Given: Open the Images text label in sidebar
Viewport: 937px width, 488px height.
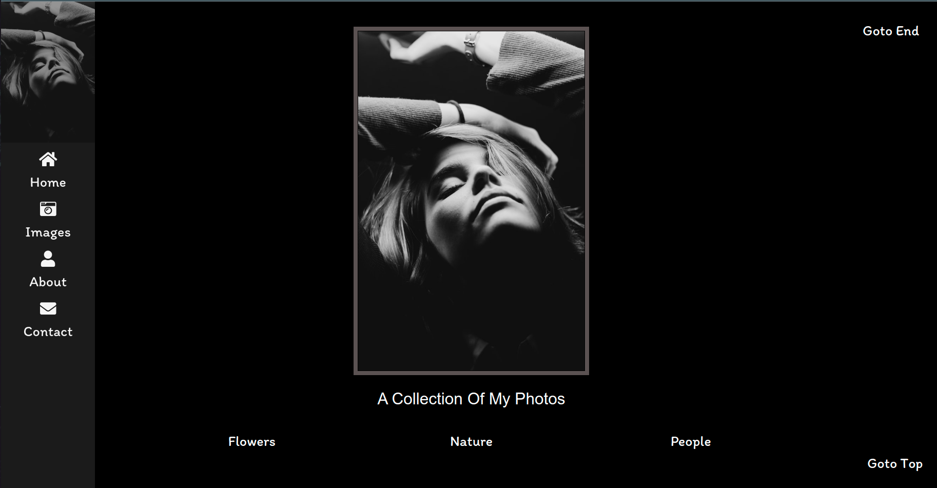Looking at the screenshot, I should click(x=48, y=232).
